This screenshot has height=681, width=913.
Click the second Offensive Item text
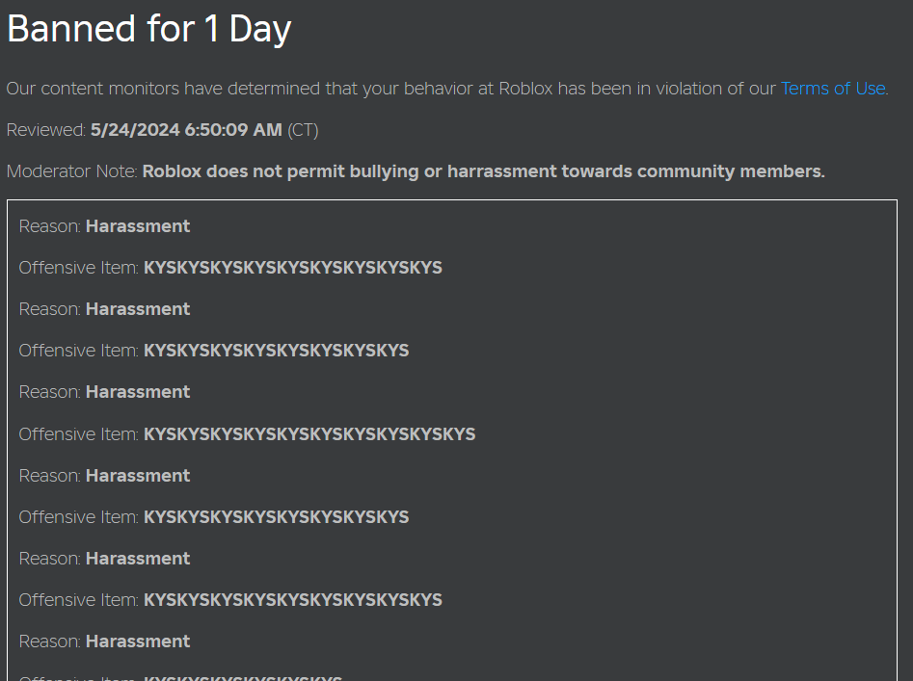point(276,351)
